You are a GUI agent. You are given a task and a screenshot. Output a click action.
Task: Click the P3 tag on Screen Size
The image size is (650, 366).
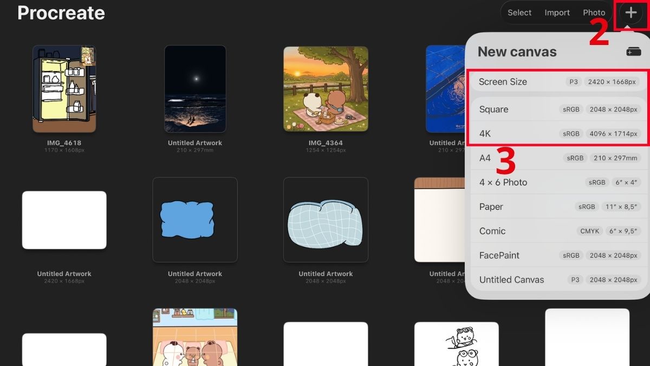(x=573, y=82)
